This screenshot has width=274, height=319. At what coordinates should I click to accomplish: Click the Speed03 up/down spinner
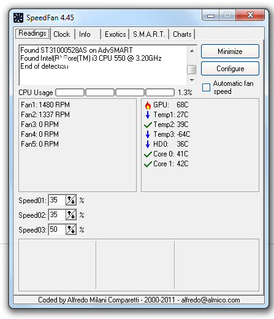(71, 229)
